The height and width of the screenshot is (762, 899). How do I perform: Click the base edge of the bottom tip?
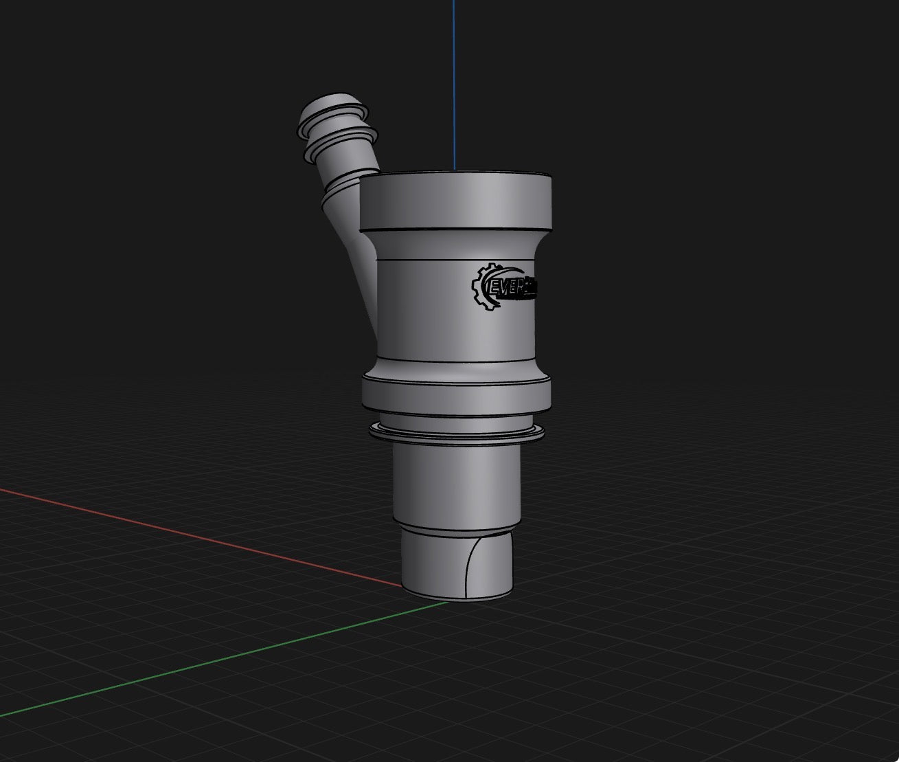(457, 598)
